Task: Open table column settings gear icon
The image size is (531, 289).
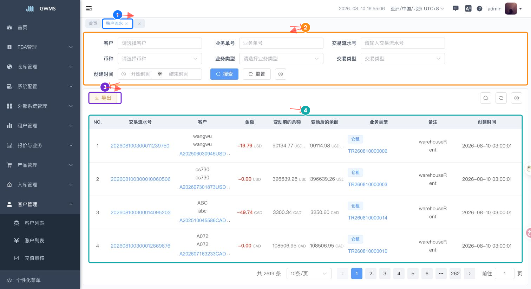Action: [x=517, y=98]
